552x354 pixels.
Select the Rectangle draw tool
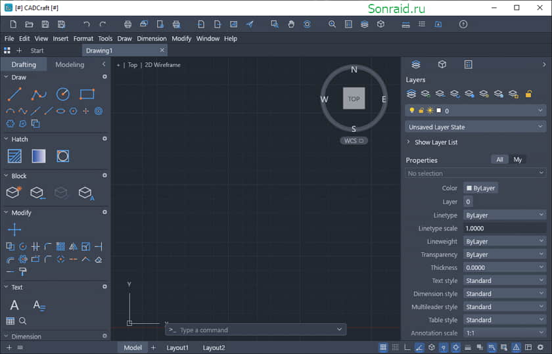click(x=87, y=94)
